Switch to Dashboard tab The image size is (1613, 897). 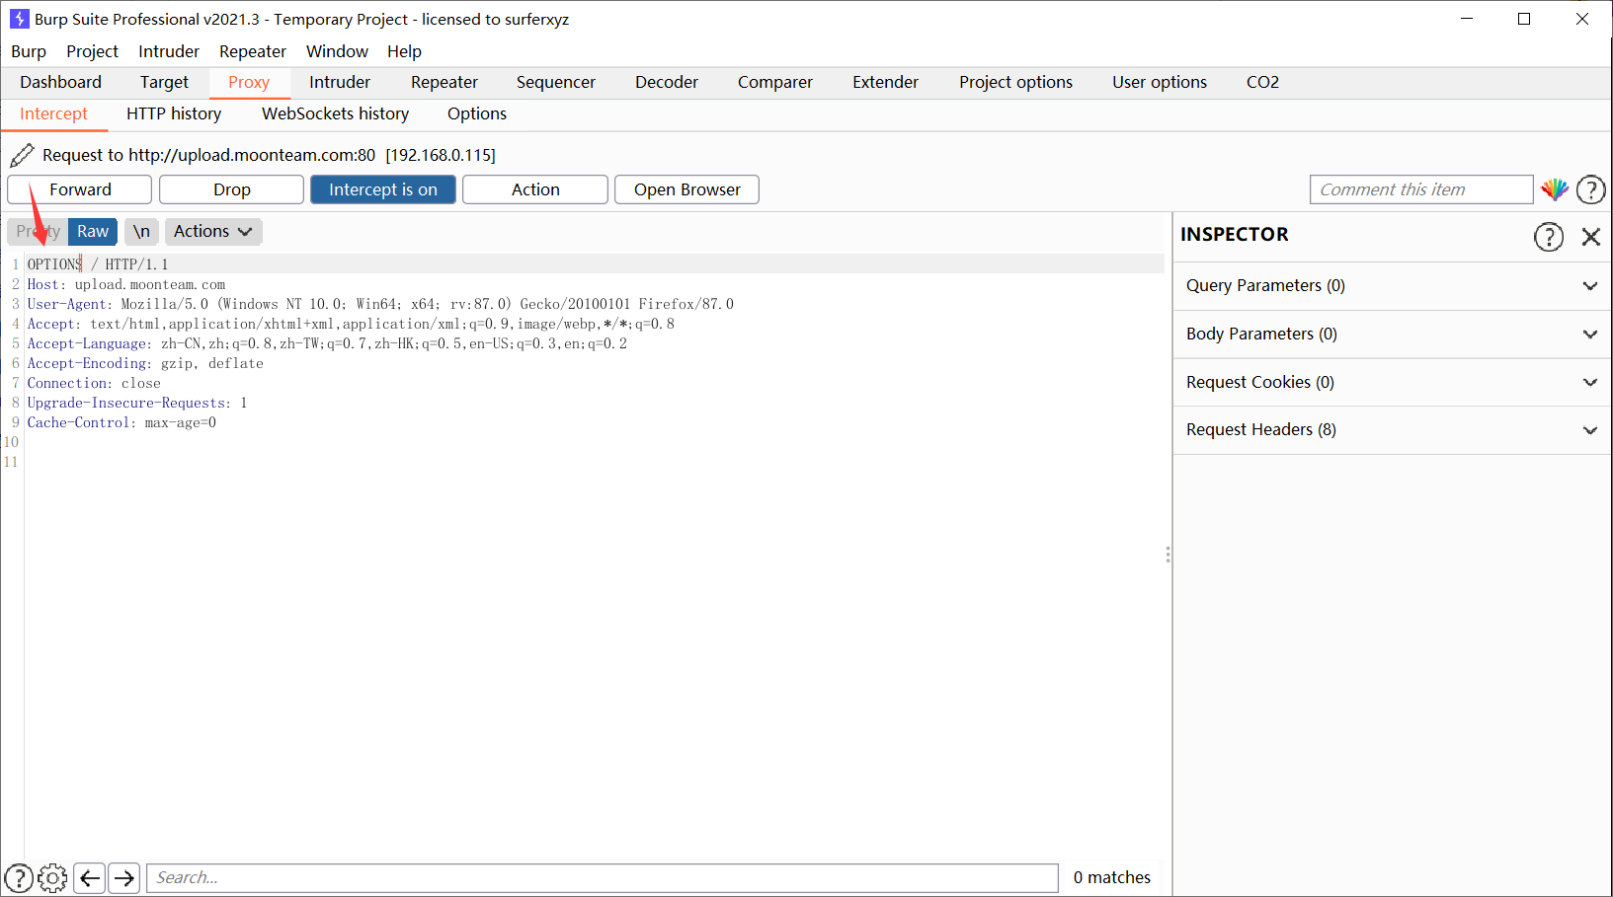(60, 82)
